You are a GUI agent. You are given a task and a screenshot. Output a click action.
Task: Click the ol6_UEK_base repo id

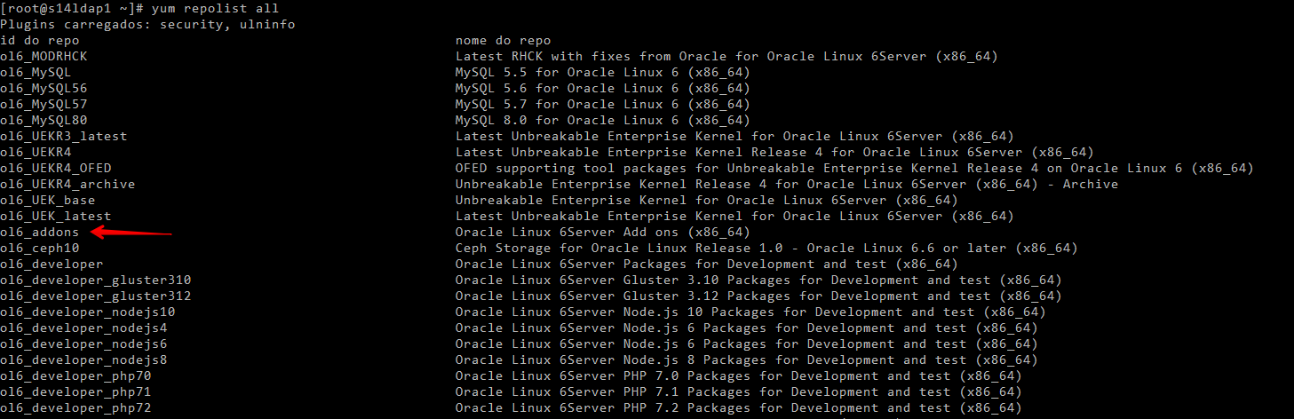tap(47, 201)
